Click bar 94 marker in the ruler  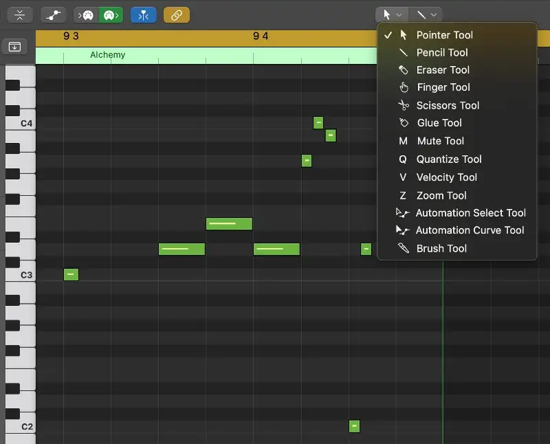[x=261, y=36]
